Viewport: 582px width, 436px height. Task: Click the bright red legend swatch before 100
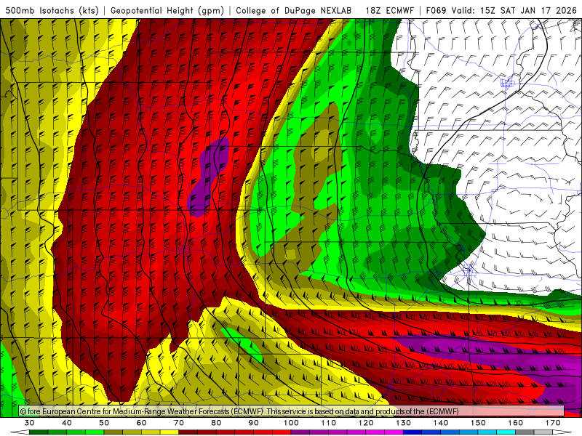[282, 432]
